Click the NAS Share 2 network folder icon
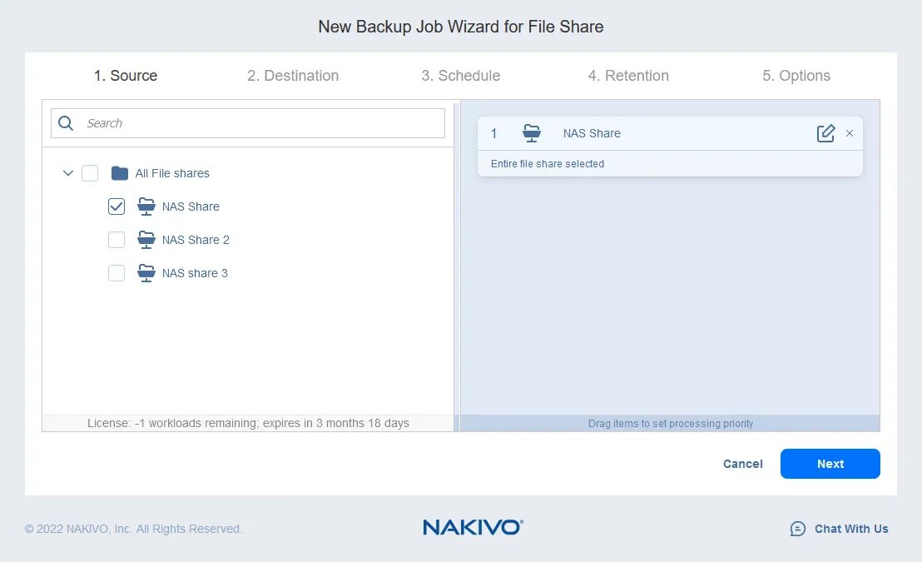Viewport: 922px width, 562px height. point(146,240)
